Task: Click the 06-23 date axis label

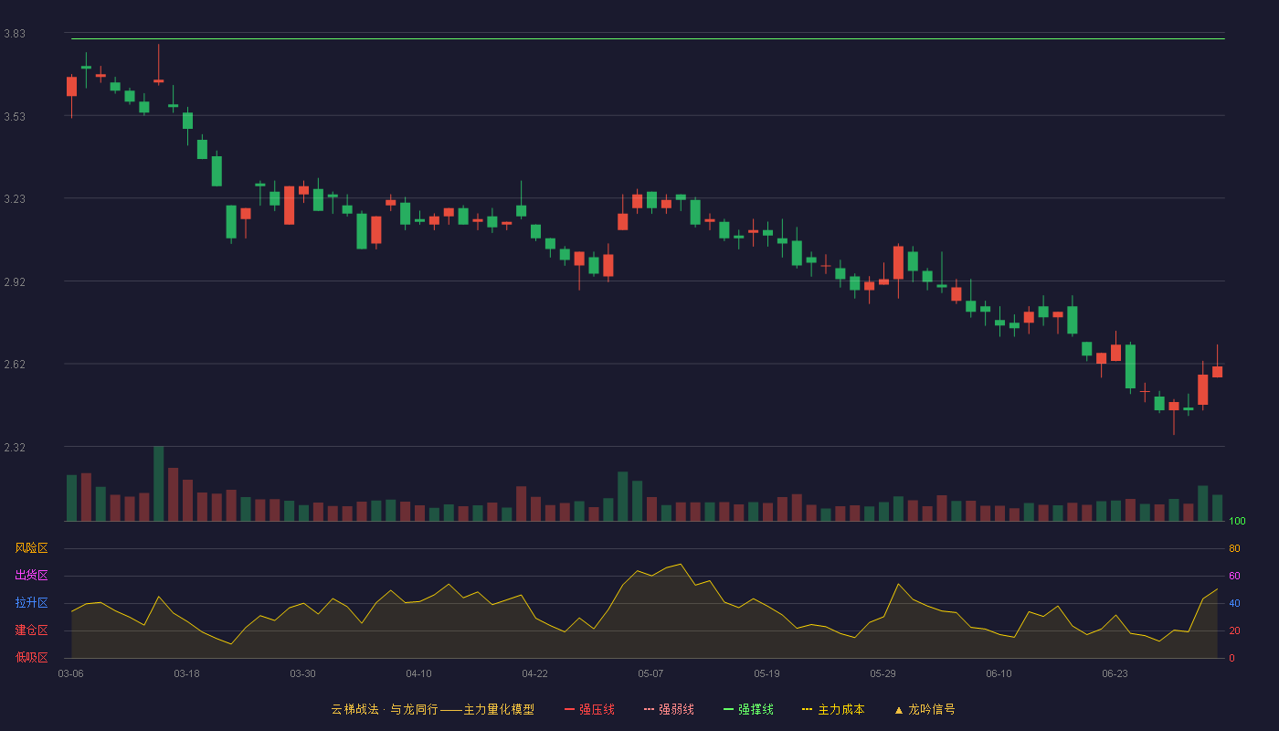Action: 1115,673
